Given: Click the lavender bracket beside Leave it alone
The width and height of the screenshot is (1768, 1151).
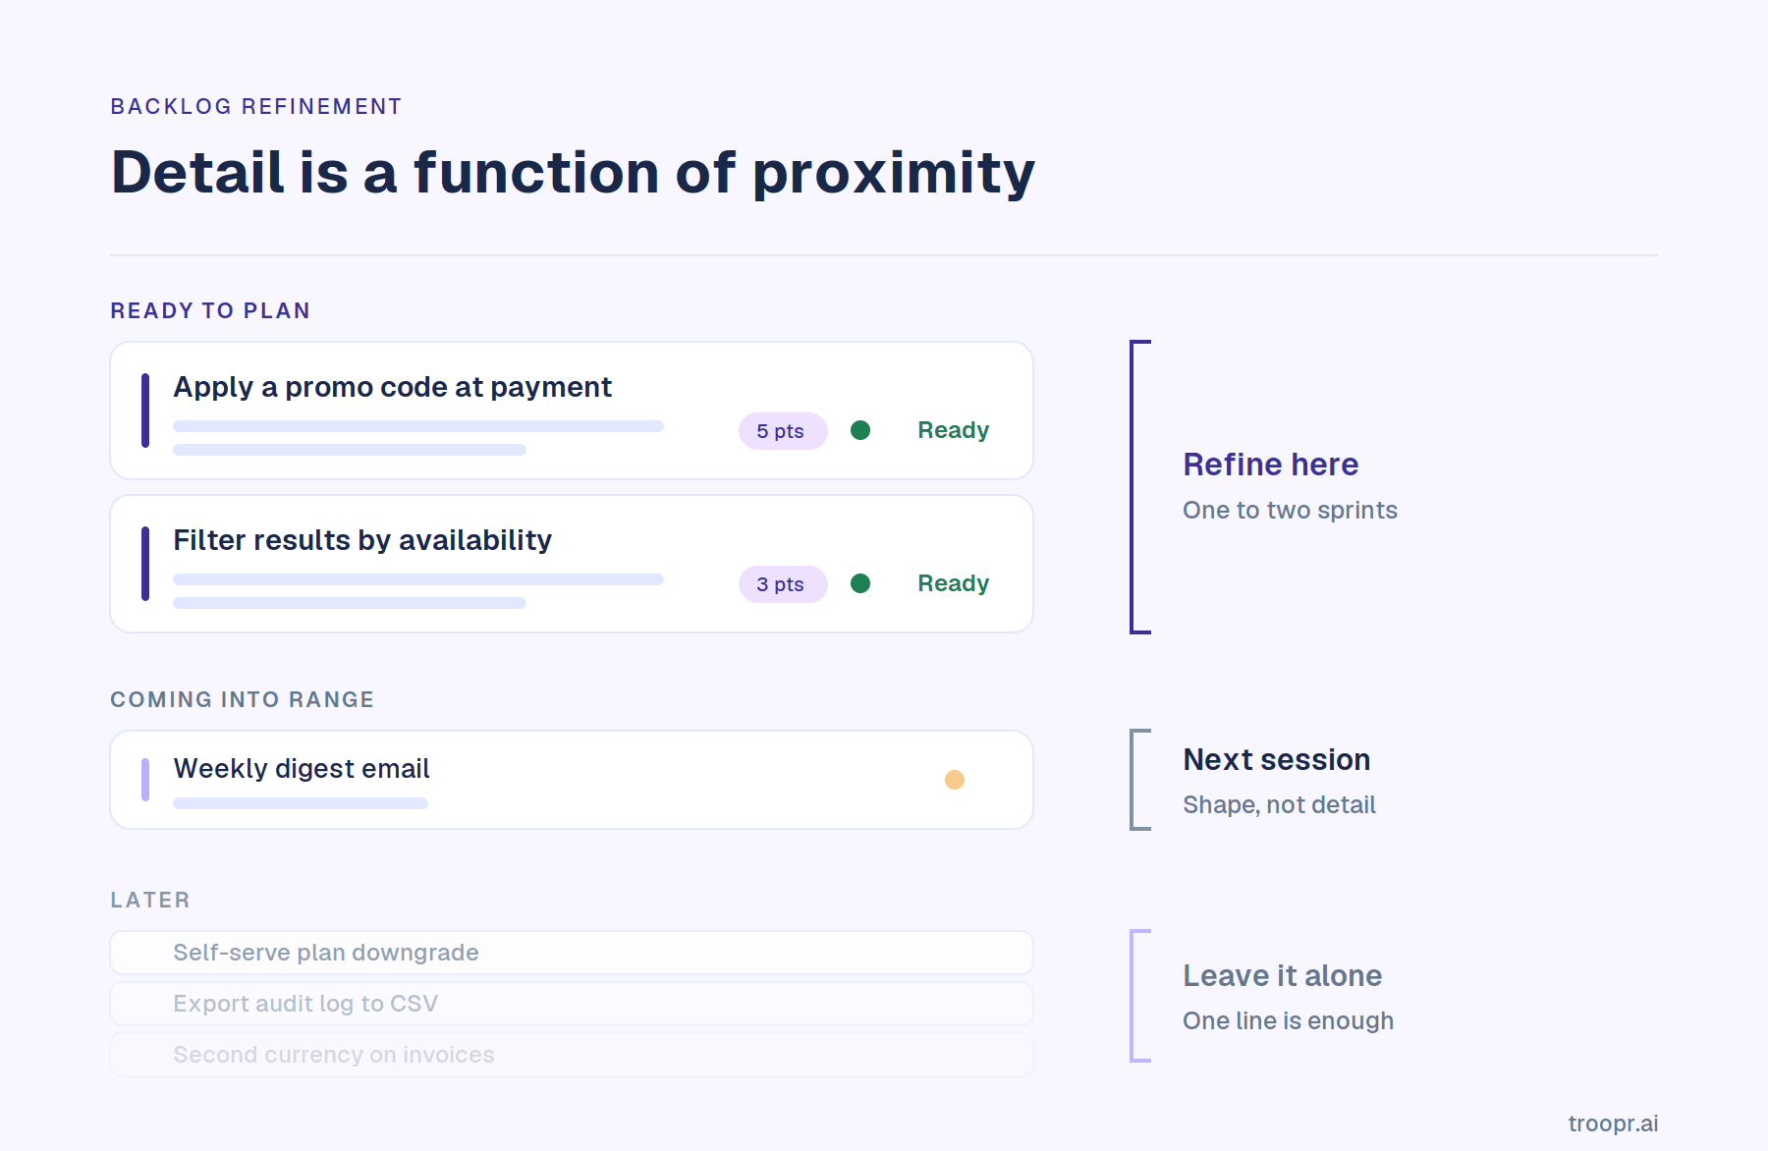Looking at the screenshot, I should [1139, 996].
